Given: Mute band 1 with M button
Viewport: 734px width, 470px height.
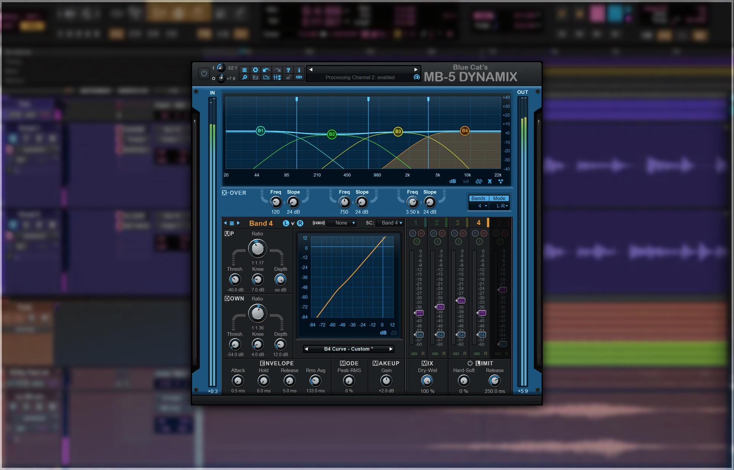Looking at the screenshot, I should pyautogui.click(x=421, y=233).
